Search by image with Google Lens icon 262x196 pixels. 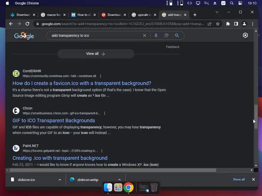(166, 35)
